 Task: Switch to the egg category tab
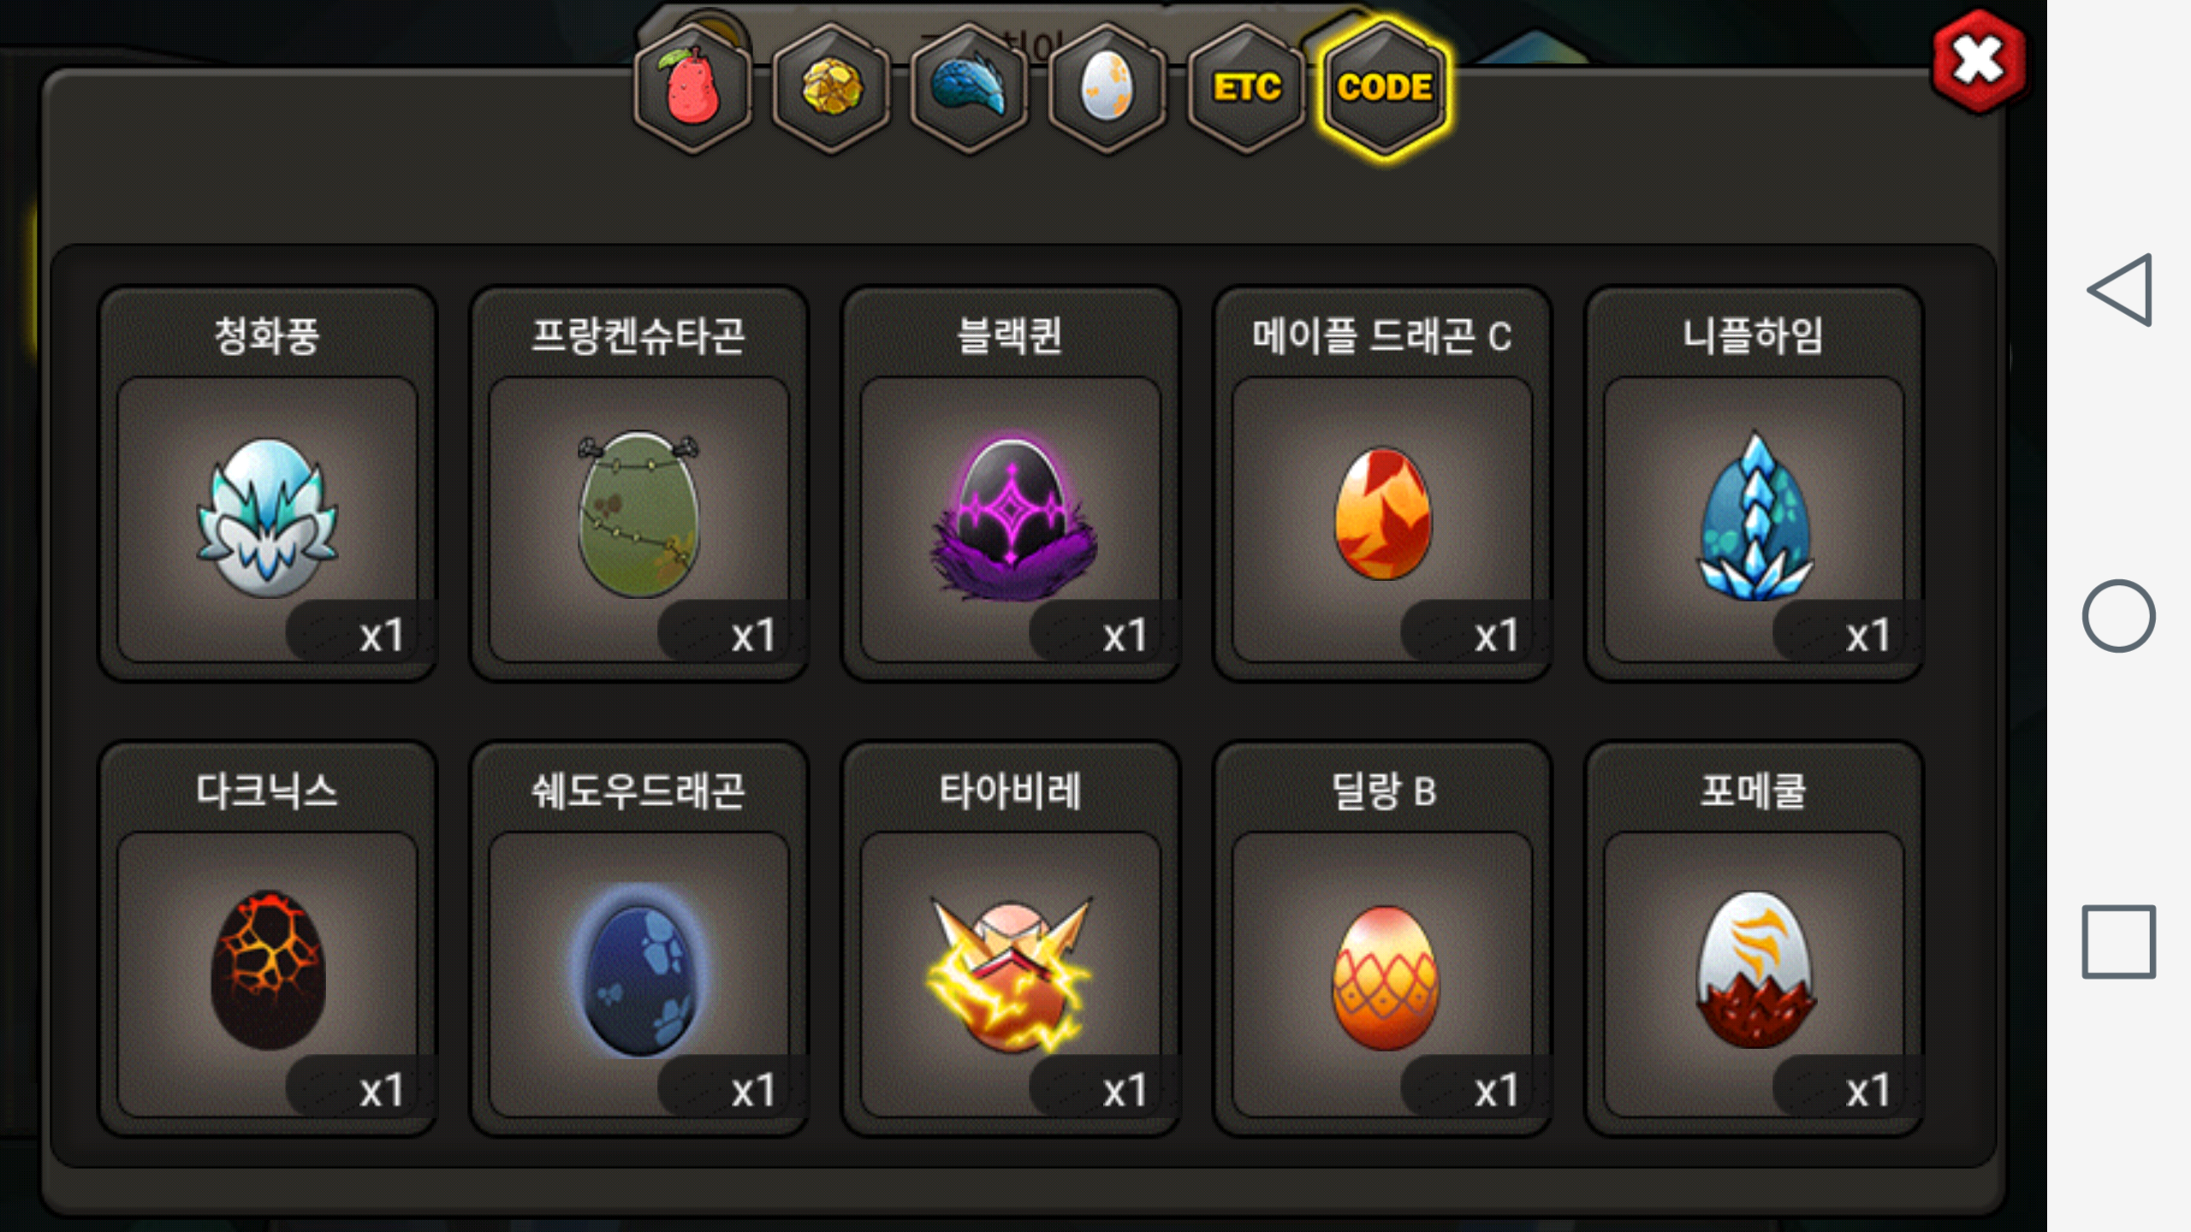pos(1107,88)
